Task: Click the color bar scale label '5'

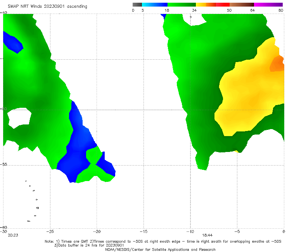Action: 143,10
